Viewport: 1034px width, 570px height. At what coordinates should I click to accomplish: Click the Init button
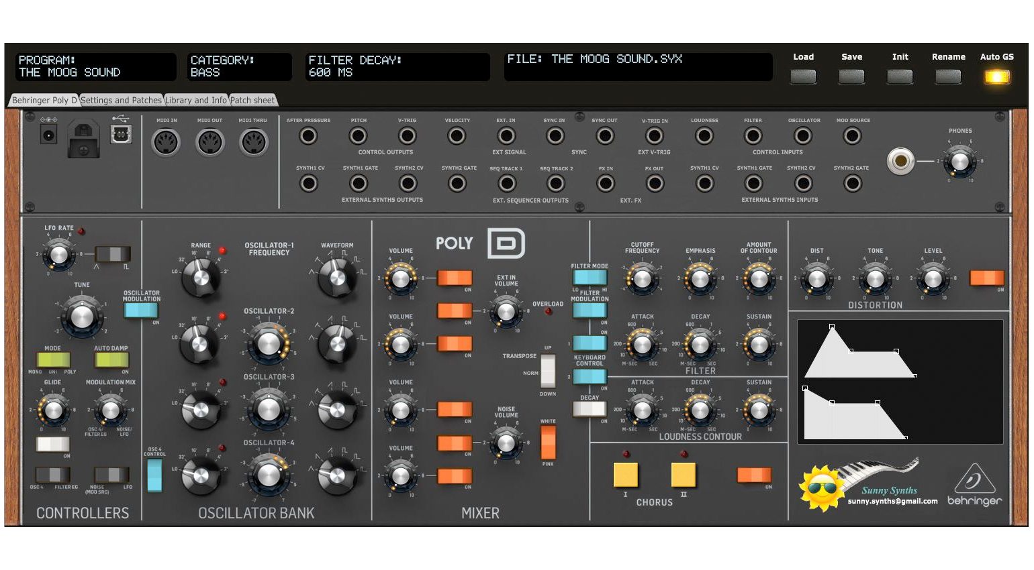[x=900, y=76]
